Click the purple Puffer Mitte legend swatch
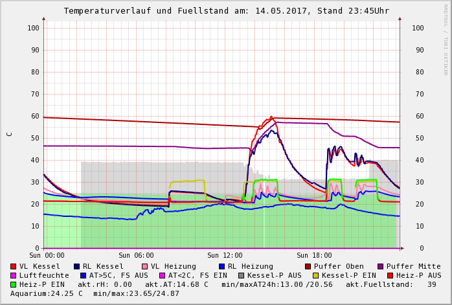 [x=380, y=266]
